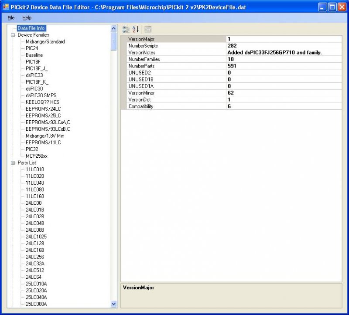Minimize the PICkit2 editor window
The width and height of the screenshot is (349, 315).
pyautogui.click(x=322, y=7)
